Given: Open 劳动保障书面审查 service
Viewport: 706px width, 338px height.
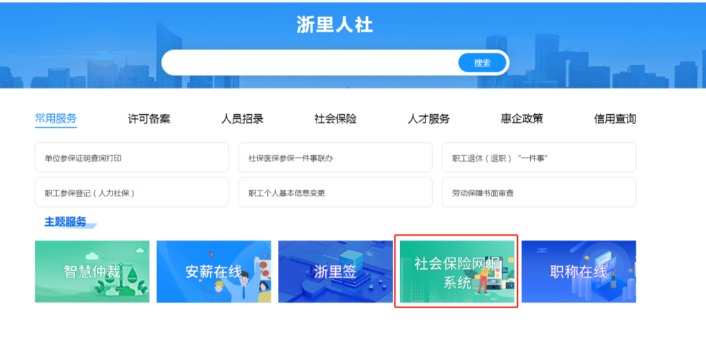Looking at the screenshot, I should point(539,192).
